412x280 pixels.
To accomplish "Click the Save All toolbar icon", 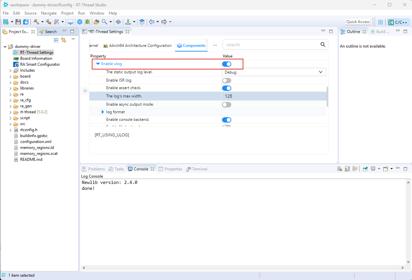I will pos(25,22).
